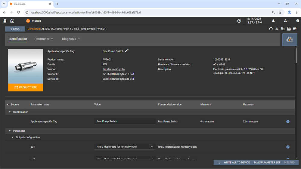Viewport: 301px width, 169px height.
Task: Select the Identification tab
Action: coord(18,39)
